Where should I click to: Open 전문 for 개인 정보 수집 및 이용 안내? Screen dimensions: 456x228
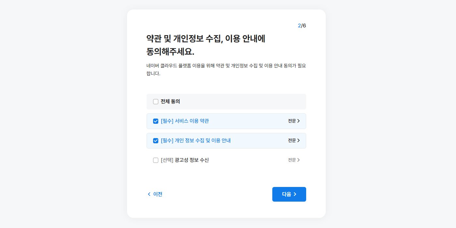[292, 141]
